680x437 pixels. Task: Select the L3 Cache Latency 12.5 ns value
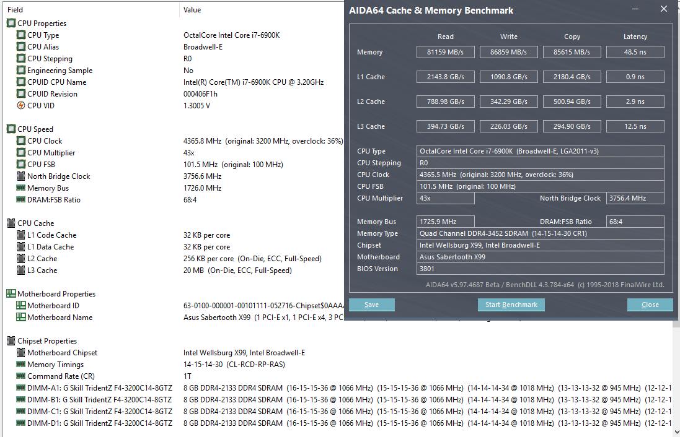pyautogui.click(x=635, y=126)
